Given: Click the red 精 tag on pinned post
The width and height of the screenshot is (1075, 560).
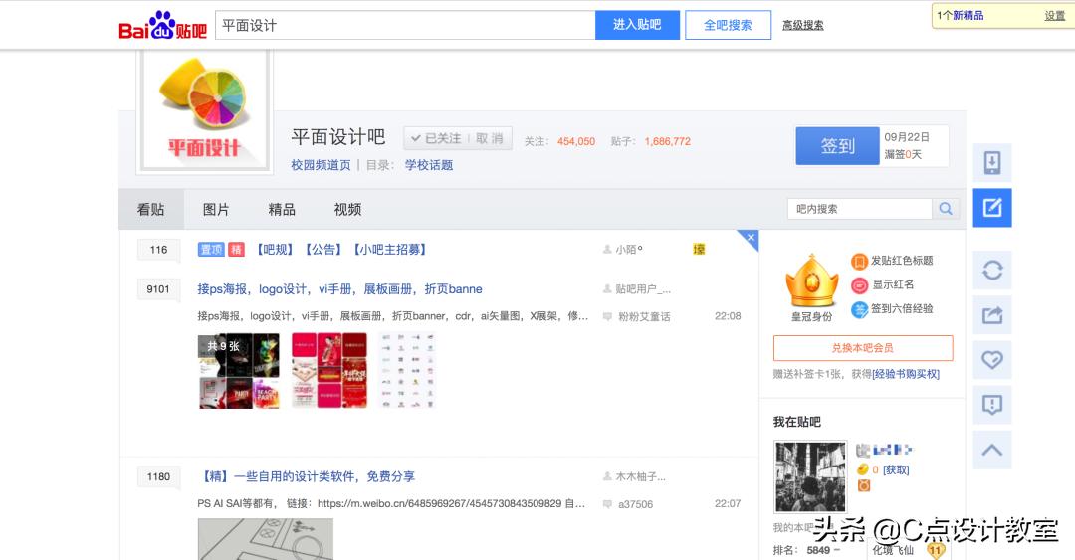Looking at the screenshot, I should coord(236,250).
